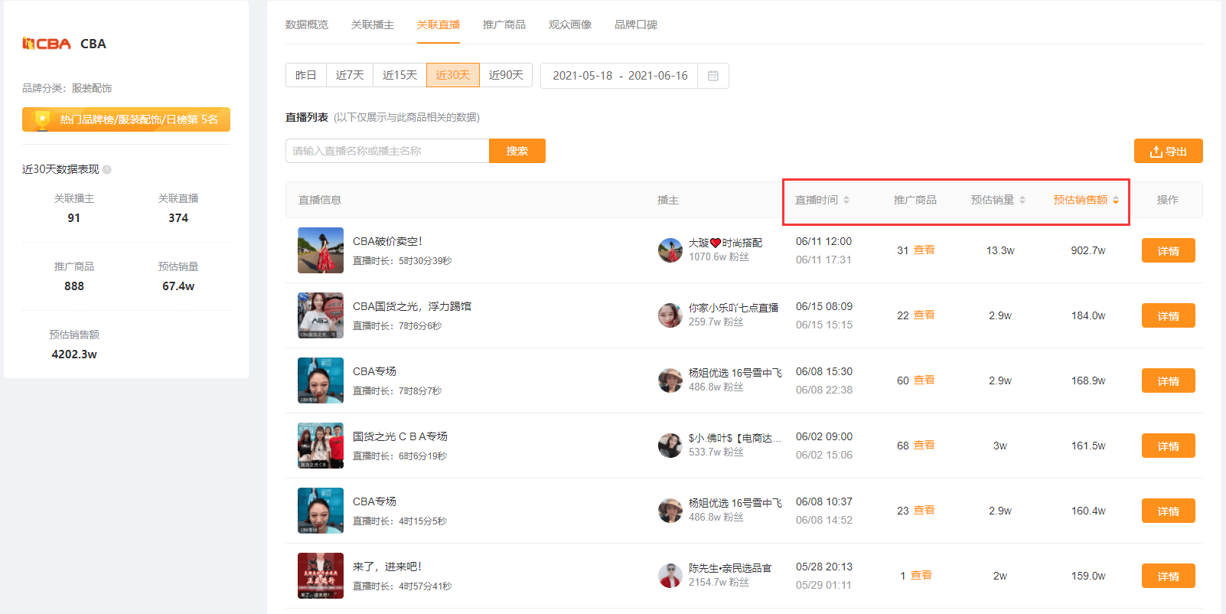
Task: Select 近30天 time range
Action: click(x=453, y=75)
